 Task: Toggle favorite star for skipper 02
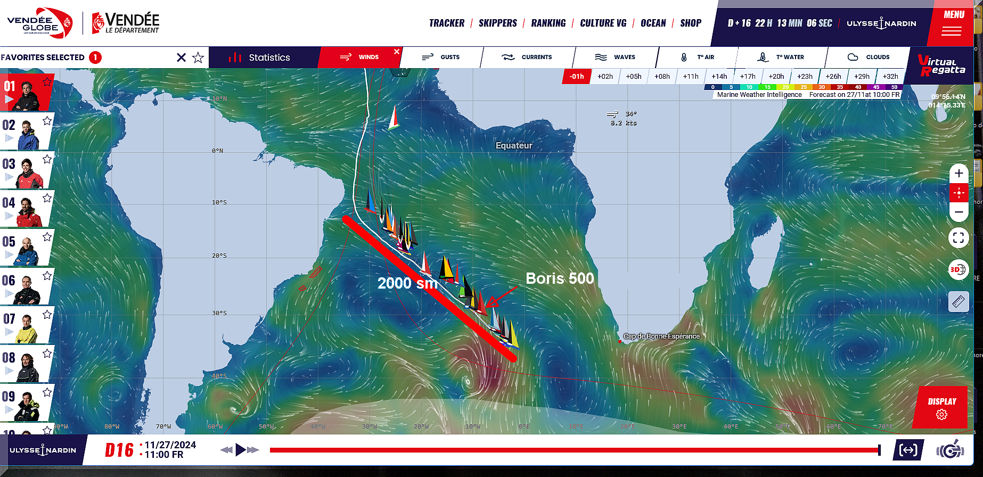47,121
